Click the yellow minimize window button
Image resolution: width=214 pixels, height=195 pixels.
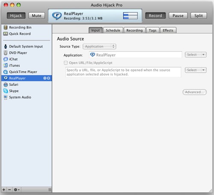pyautogui.click(x=12, y=5)
